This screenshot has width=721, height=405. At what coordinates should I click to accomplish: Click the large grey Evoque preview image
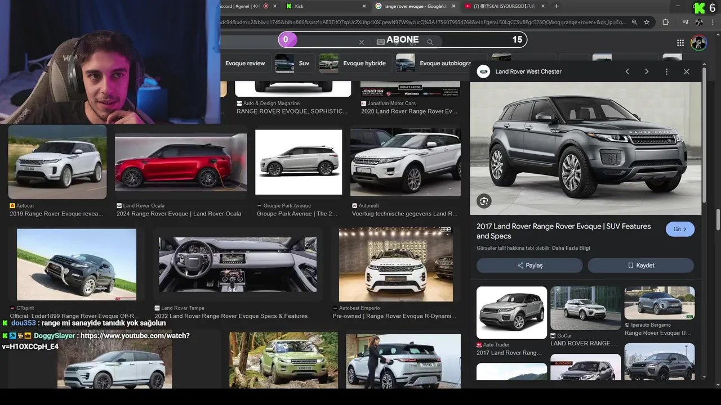[x=586, y=148]
